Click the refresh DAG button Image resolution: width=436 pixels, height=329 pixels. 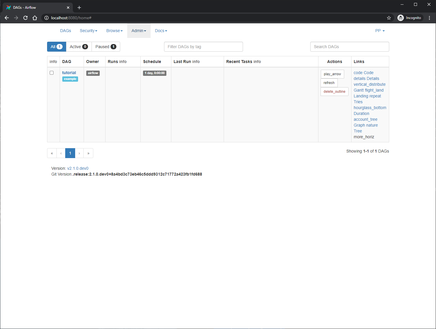329,83
